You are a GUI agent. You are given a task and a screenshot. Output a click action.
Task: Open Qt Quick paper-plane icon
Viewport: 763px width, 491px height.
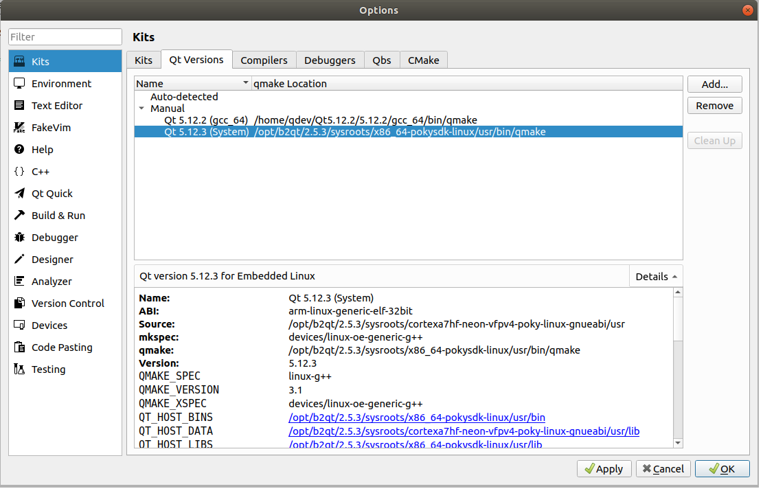coord(19,193)
